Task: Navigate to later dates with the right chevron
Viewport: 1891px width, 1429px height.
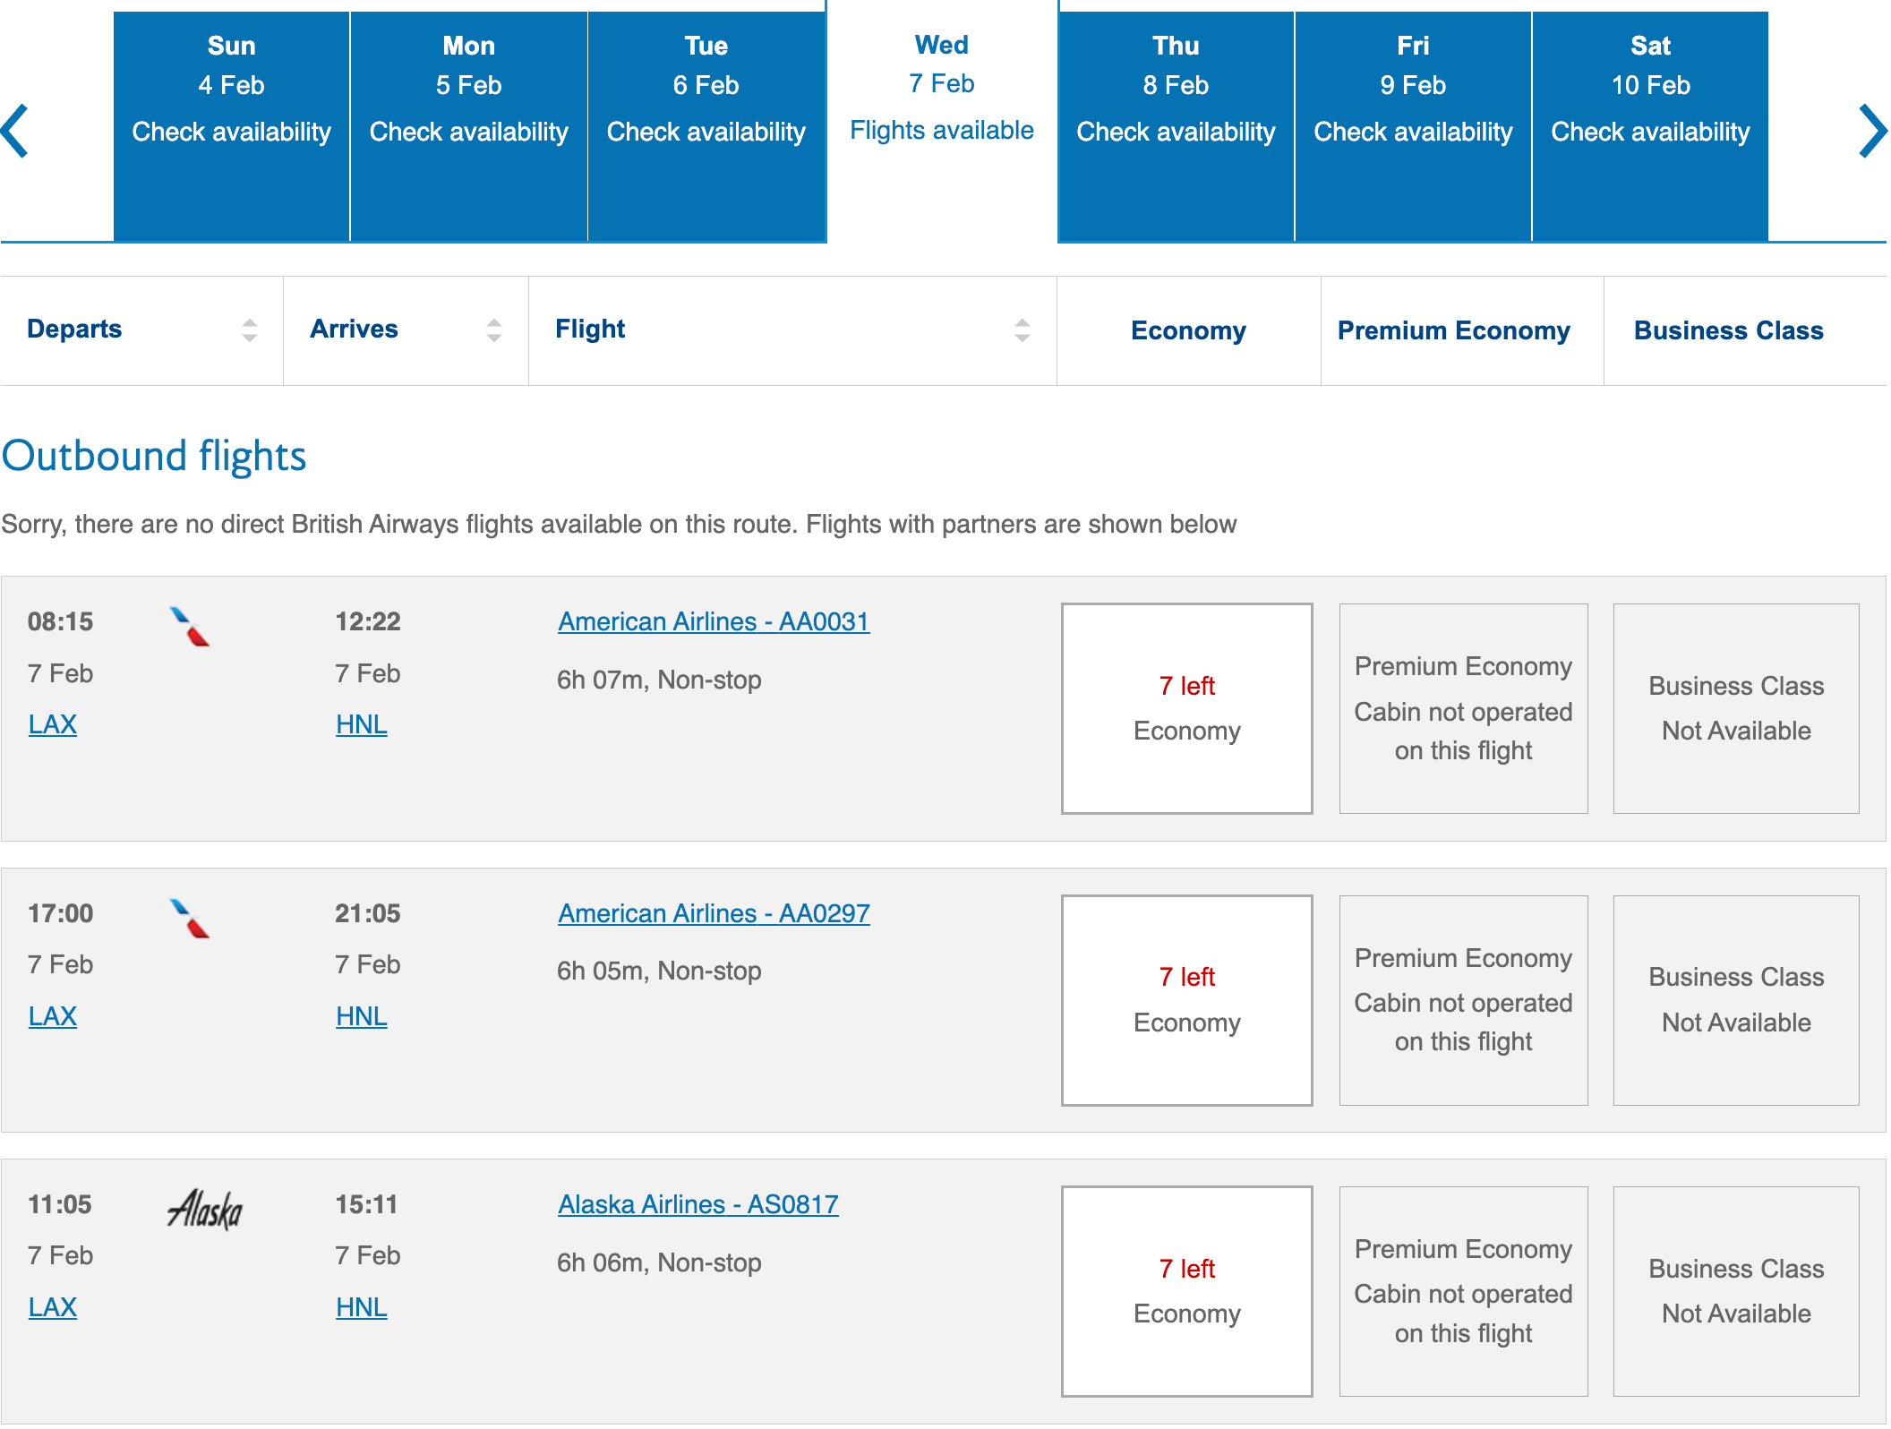Action: click(x=1871, y=131)
